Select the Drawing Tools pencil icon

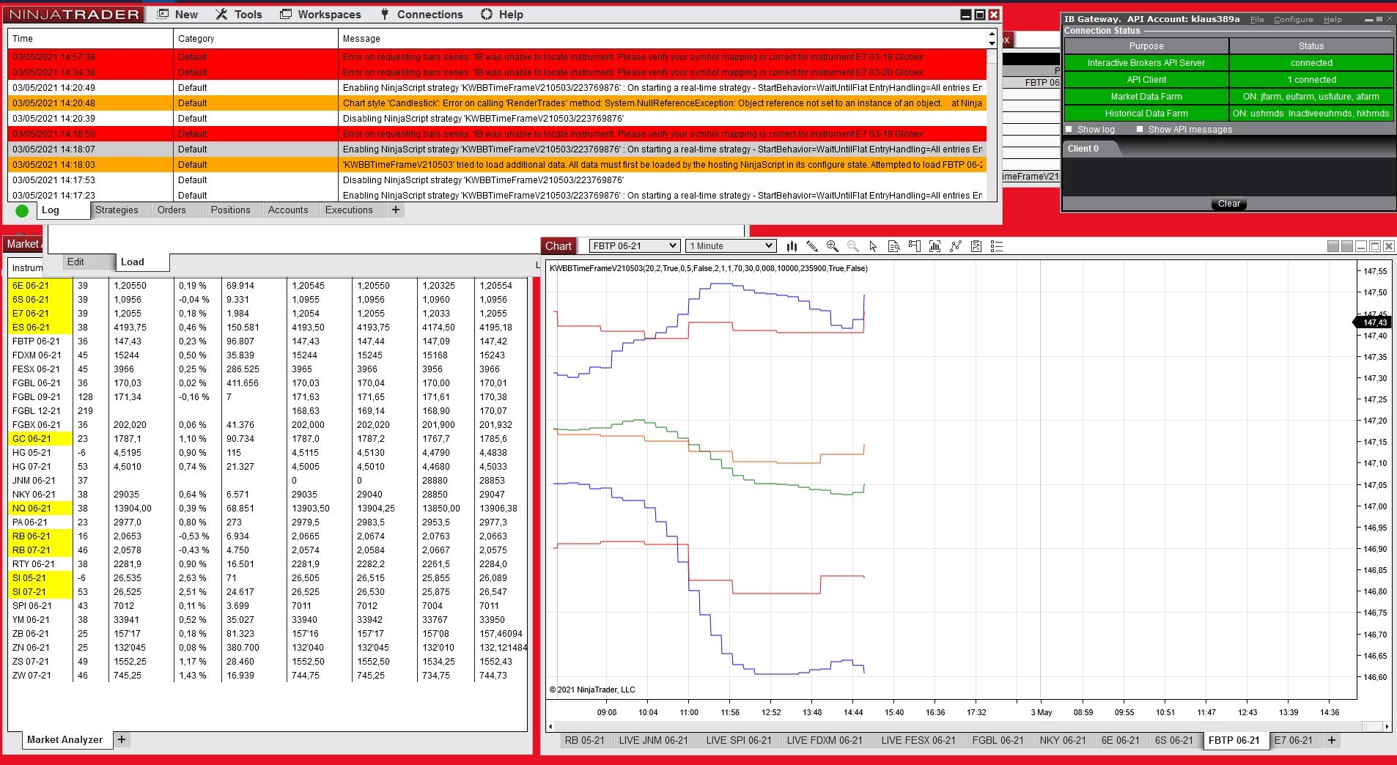[812, 246]
